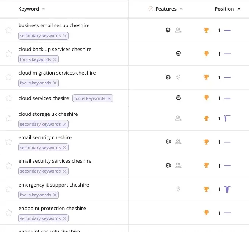
Task: Click trophy icon for email security cheshire
Action: click(206, 142)
